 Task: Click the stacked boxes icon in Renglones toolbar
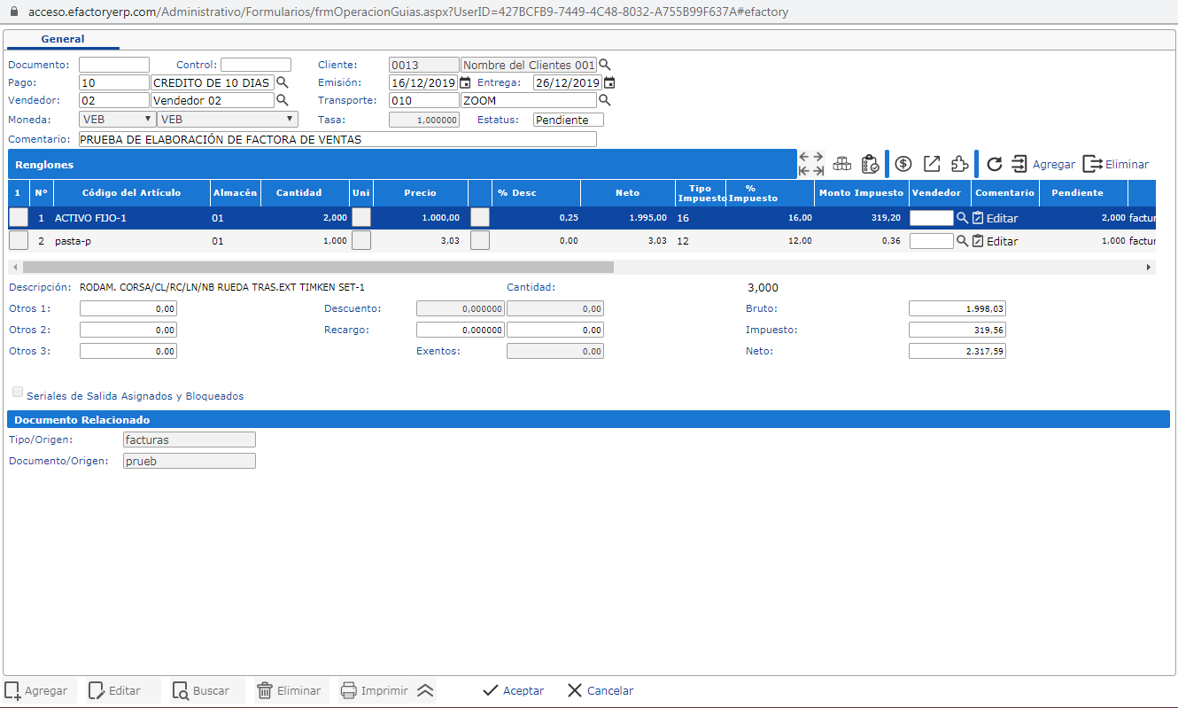[x=841, y=164]
